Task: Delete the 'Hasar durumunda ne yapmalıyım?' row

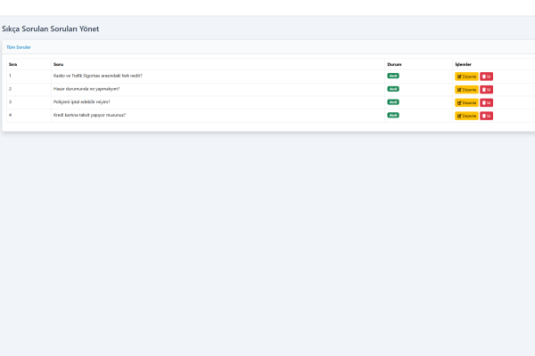Action: tap(486, 89)
